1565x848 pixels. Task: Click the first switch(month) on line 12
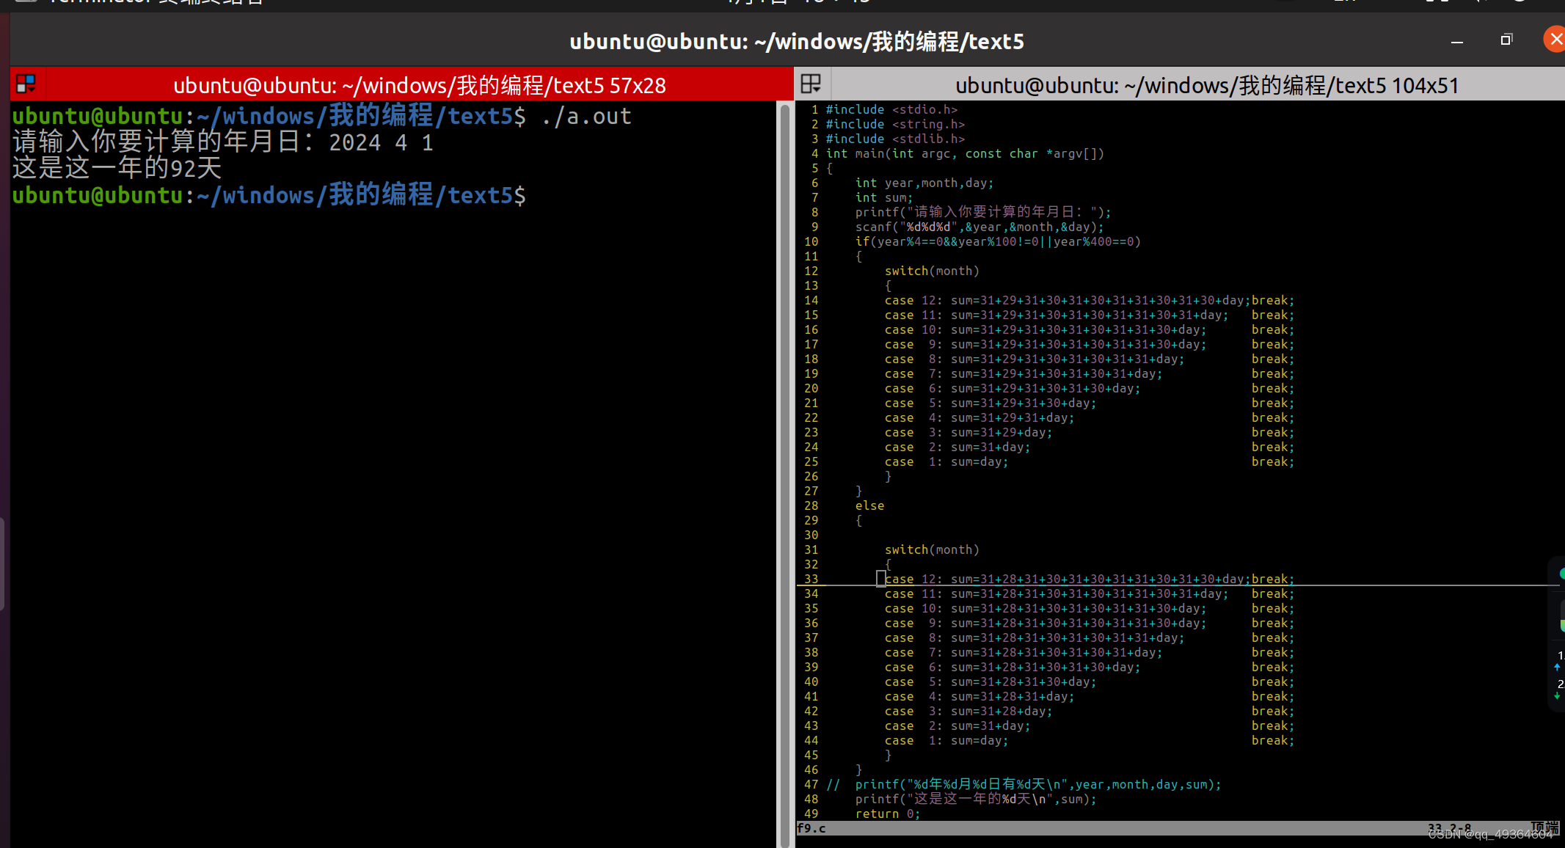tap(932, 271)
